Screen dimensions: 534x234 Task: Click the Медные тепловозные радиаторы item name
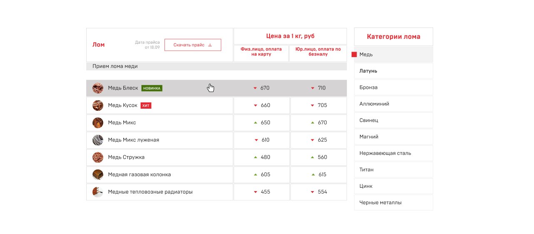[150, 192]
